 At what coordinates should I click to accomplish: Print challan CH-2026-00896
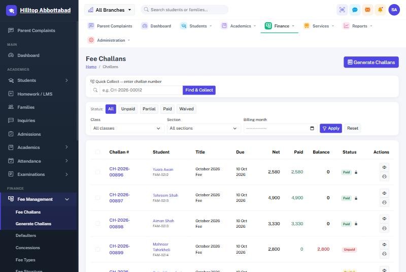tap(384, 176)
